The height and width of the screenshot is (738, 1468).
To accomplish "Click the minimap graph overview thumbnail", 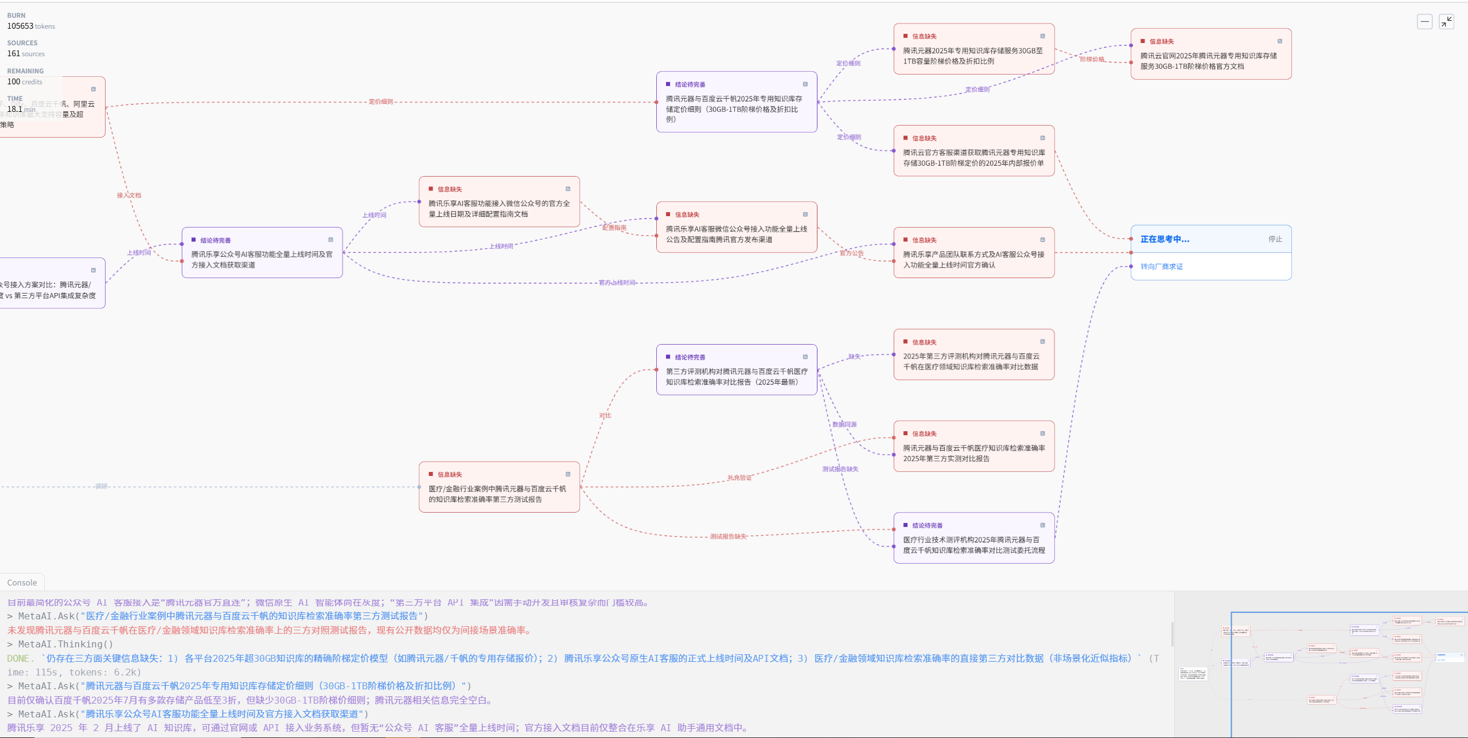I will [x=1319, y=665].
